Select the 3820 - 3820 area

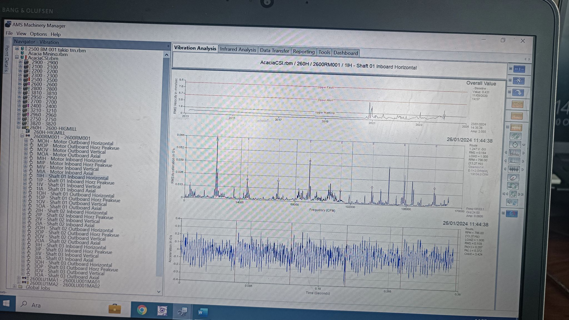(43, 123)
